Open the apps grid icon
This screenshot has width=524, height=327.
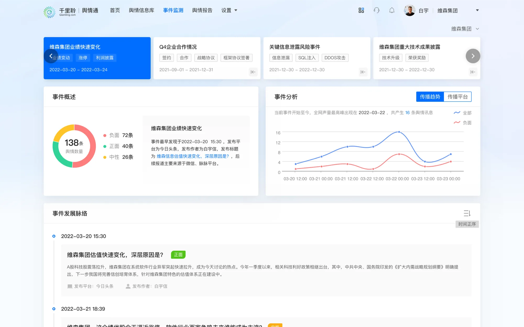361,10
